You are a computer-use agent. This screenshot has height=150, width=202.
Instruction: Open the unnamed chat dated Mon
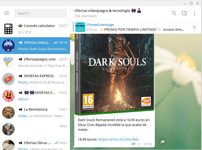[x=35, y=129]
